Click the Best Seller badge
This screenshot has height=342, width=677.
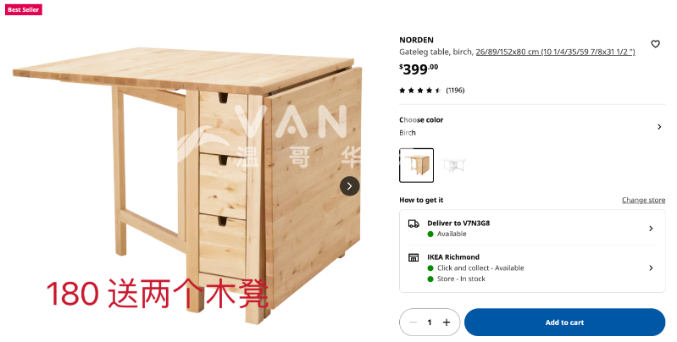(24, 9)
